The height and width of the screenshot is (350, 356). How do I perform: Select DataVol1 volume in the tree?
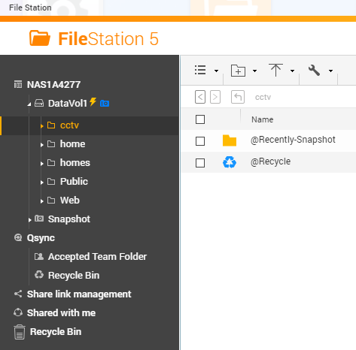(68, 104)
